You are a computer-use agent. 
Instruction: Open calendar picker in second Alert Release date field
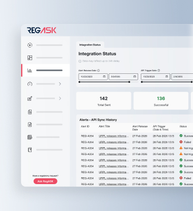[x=134, y=76]
